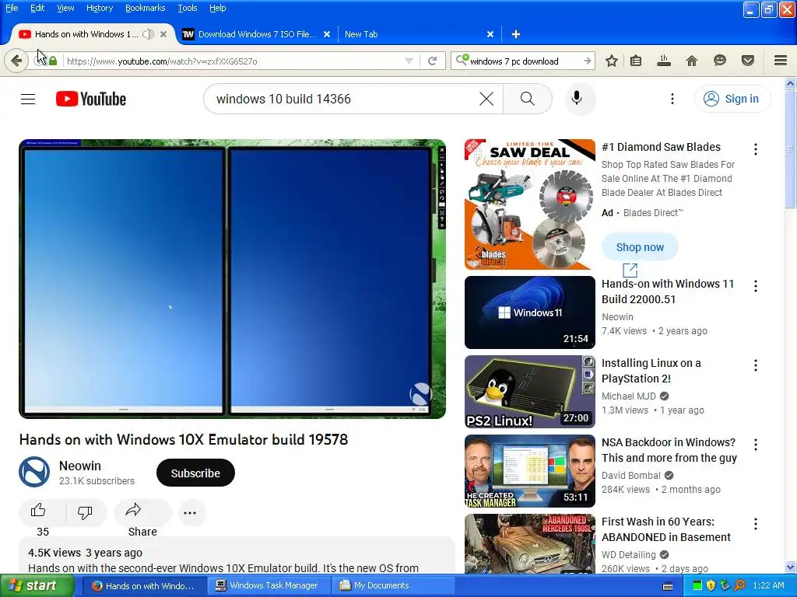797x597 pixels.
Task: Open the Neowin channel name link
Action: 80,466
